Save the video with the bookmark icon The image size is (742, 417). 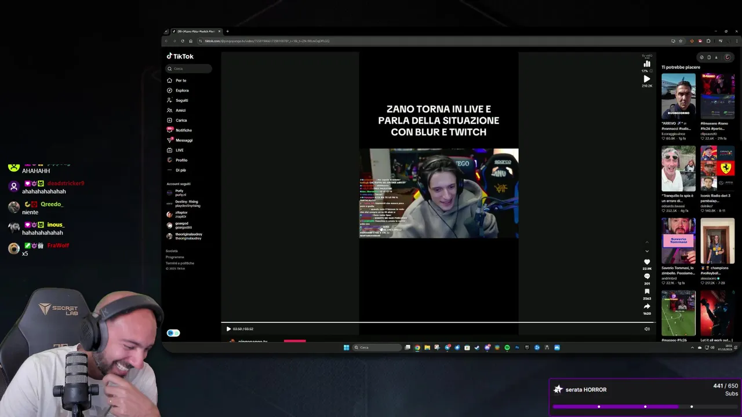coord(647,291)
